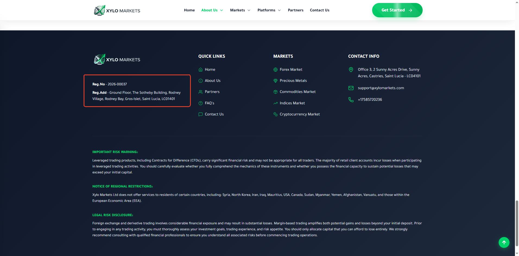Open the Cryptocurrency Market footer link
The image size is (519, 256).
click(299, 114)
